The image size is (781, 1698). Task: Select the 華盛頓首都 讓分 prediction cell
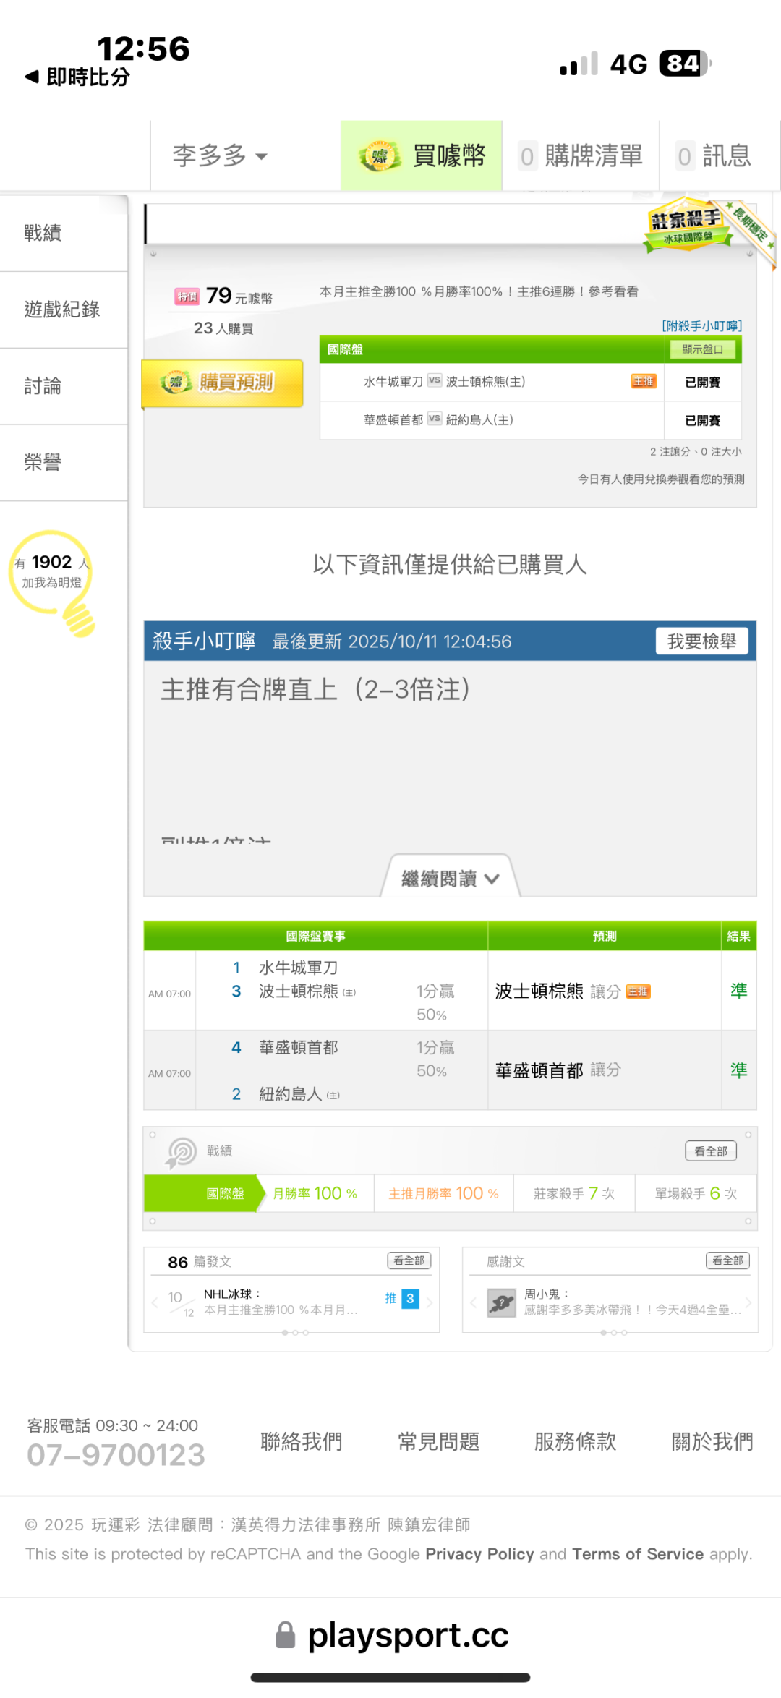coord(604,1070)
